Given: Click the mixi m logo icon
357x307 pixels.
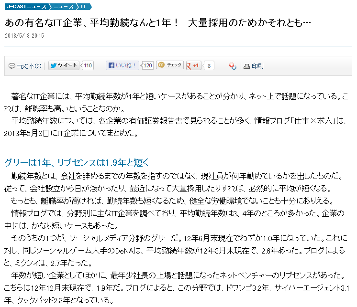Looking at the screenshot, I should [x=161, y=65].
